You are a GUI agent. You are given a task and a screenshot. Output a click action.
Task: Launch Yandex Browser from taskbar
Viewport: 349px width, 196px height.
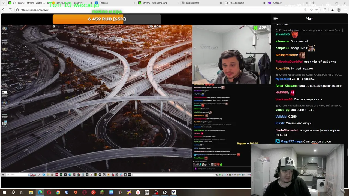(138, 192)
